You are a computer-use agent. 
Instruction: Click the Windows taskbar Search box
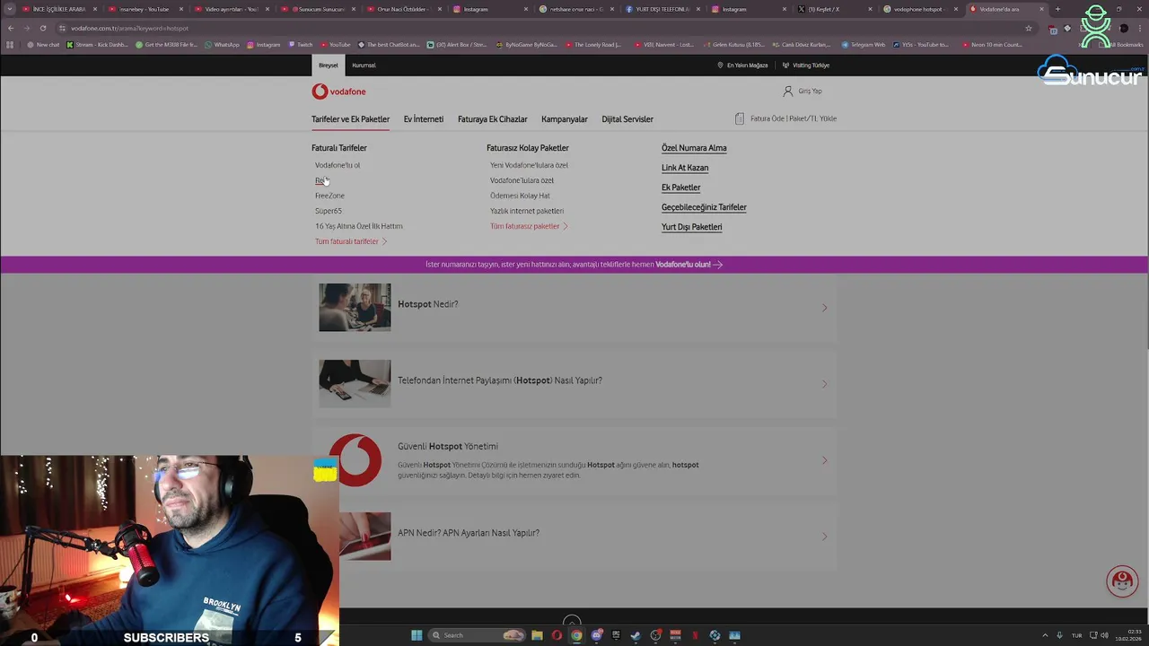coord(477,635)
